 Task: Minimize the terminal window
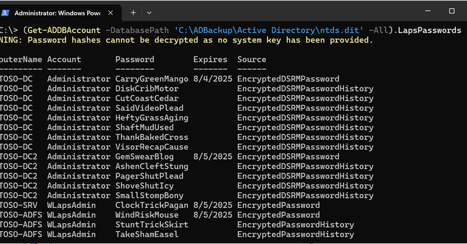pos(428,11)
